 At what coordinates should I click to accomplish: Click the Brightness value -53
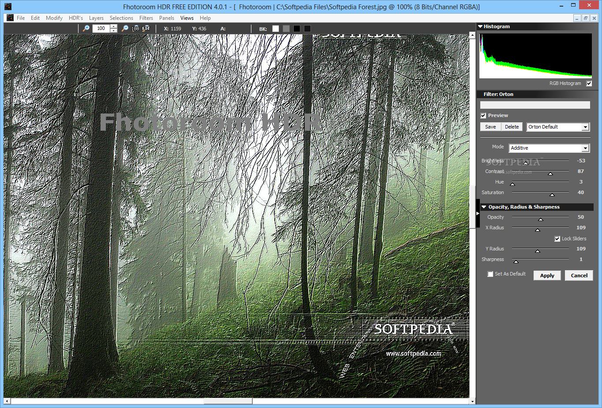click(x=581, y=161)
